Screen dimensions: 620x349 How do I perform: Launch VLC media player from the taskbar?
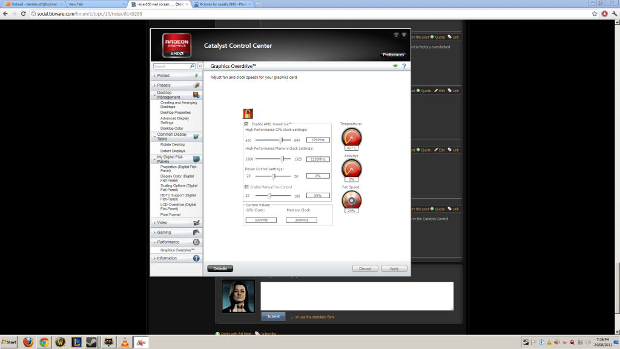[x=125, y=342]
